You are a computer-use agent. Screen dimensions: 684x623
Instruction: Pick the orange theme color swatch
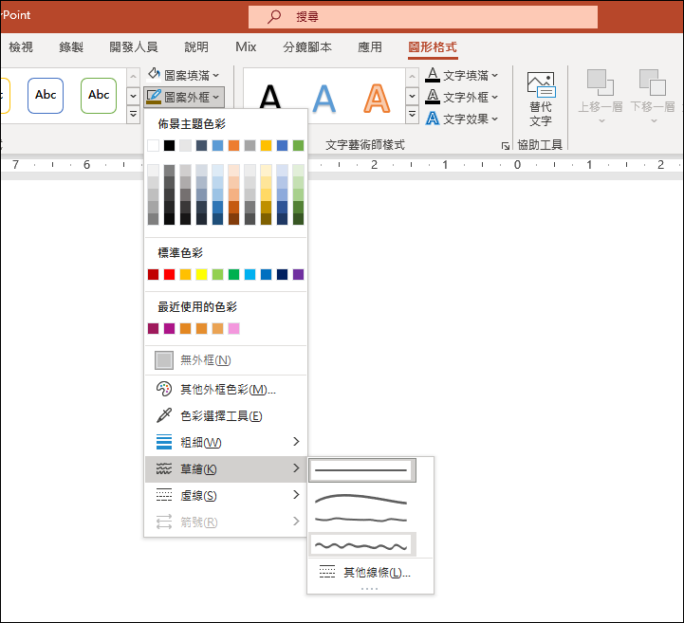pyautogui.click(x=233, y=146)
